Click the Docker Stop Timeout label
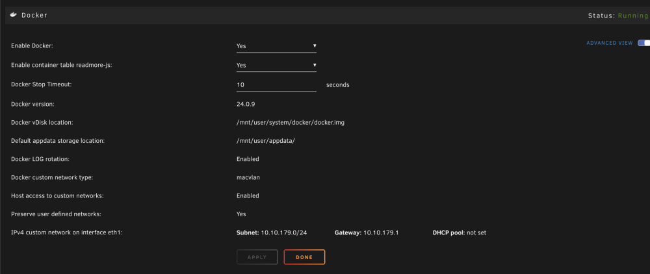 (42, 84)
